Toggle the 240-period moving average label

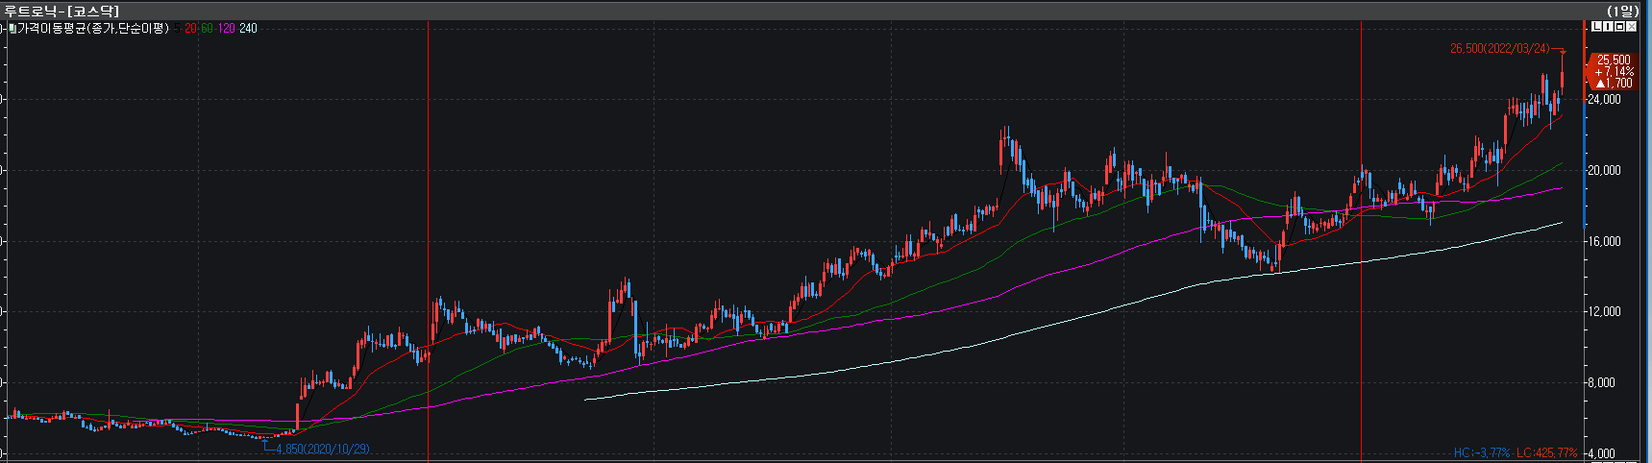click(248, 29)
